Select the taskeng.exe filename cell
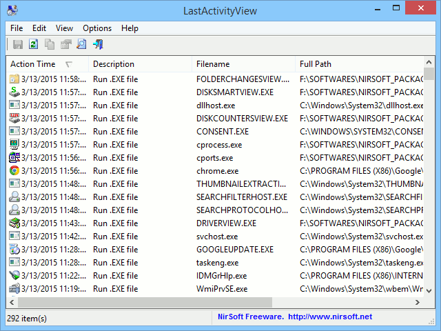441x331 pixels. tap(218, 263)
